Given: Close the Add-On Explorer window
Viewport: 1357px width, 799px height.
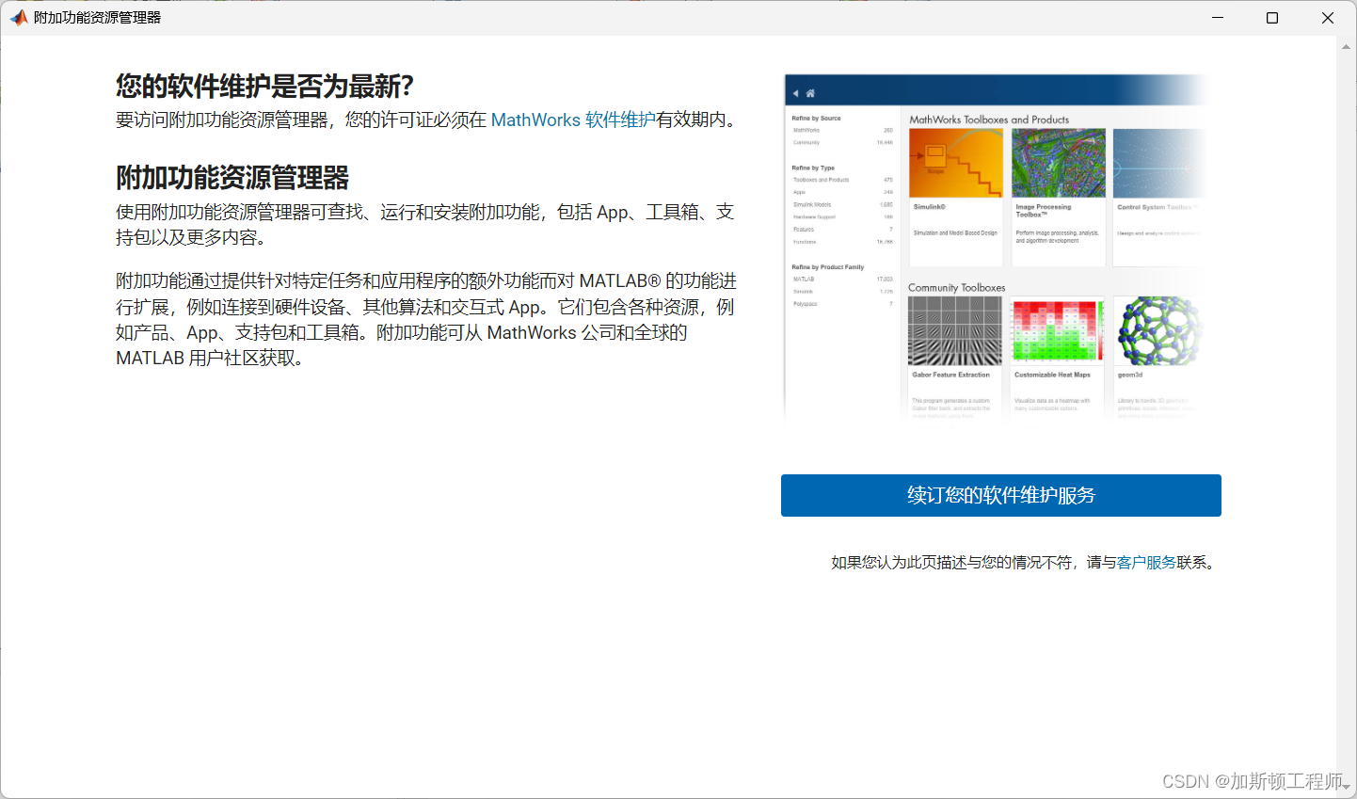Looking at the screenshot, I should pos(1328,18).
